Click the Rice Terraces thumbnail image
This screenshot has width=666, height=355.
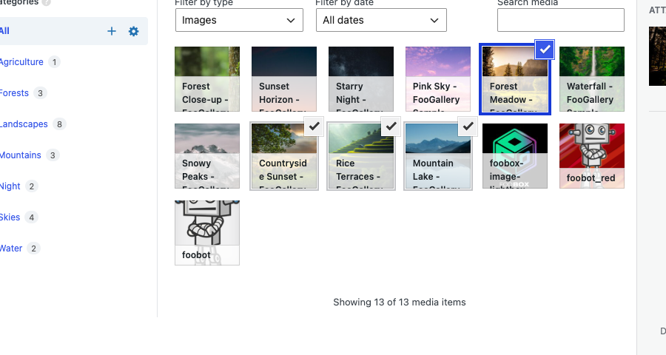click(361, 156)
